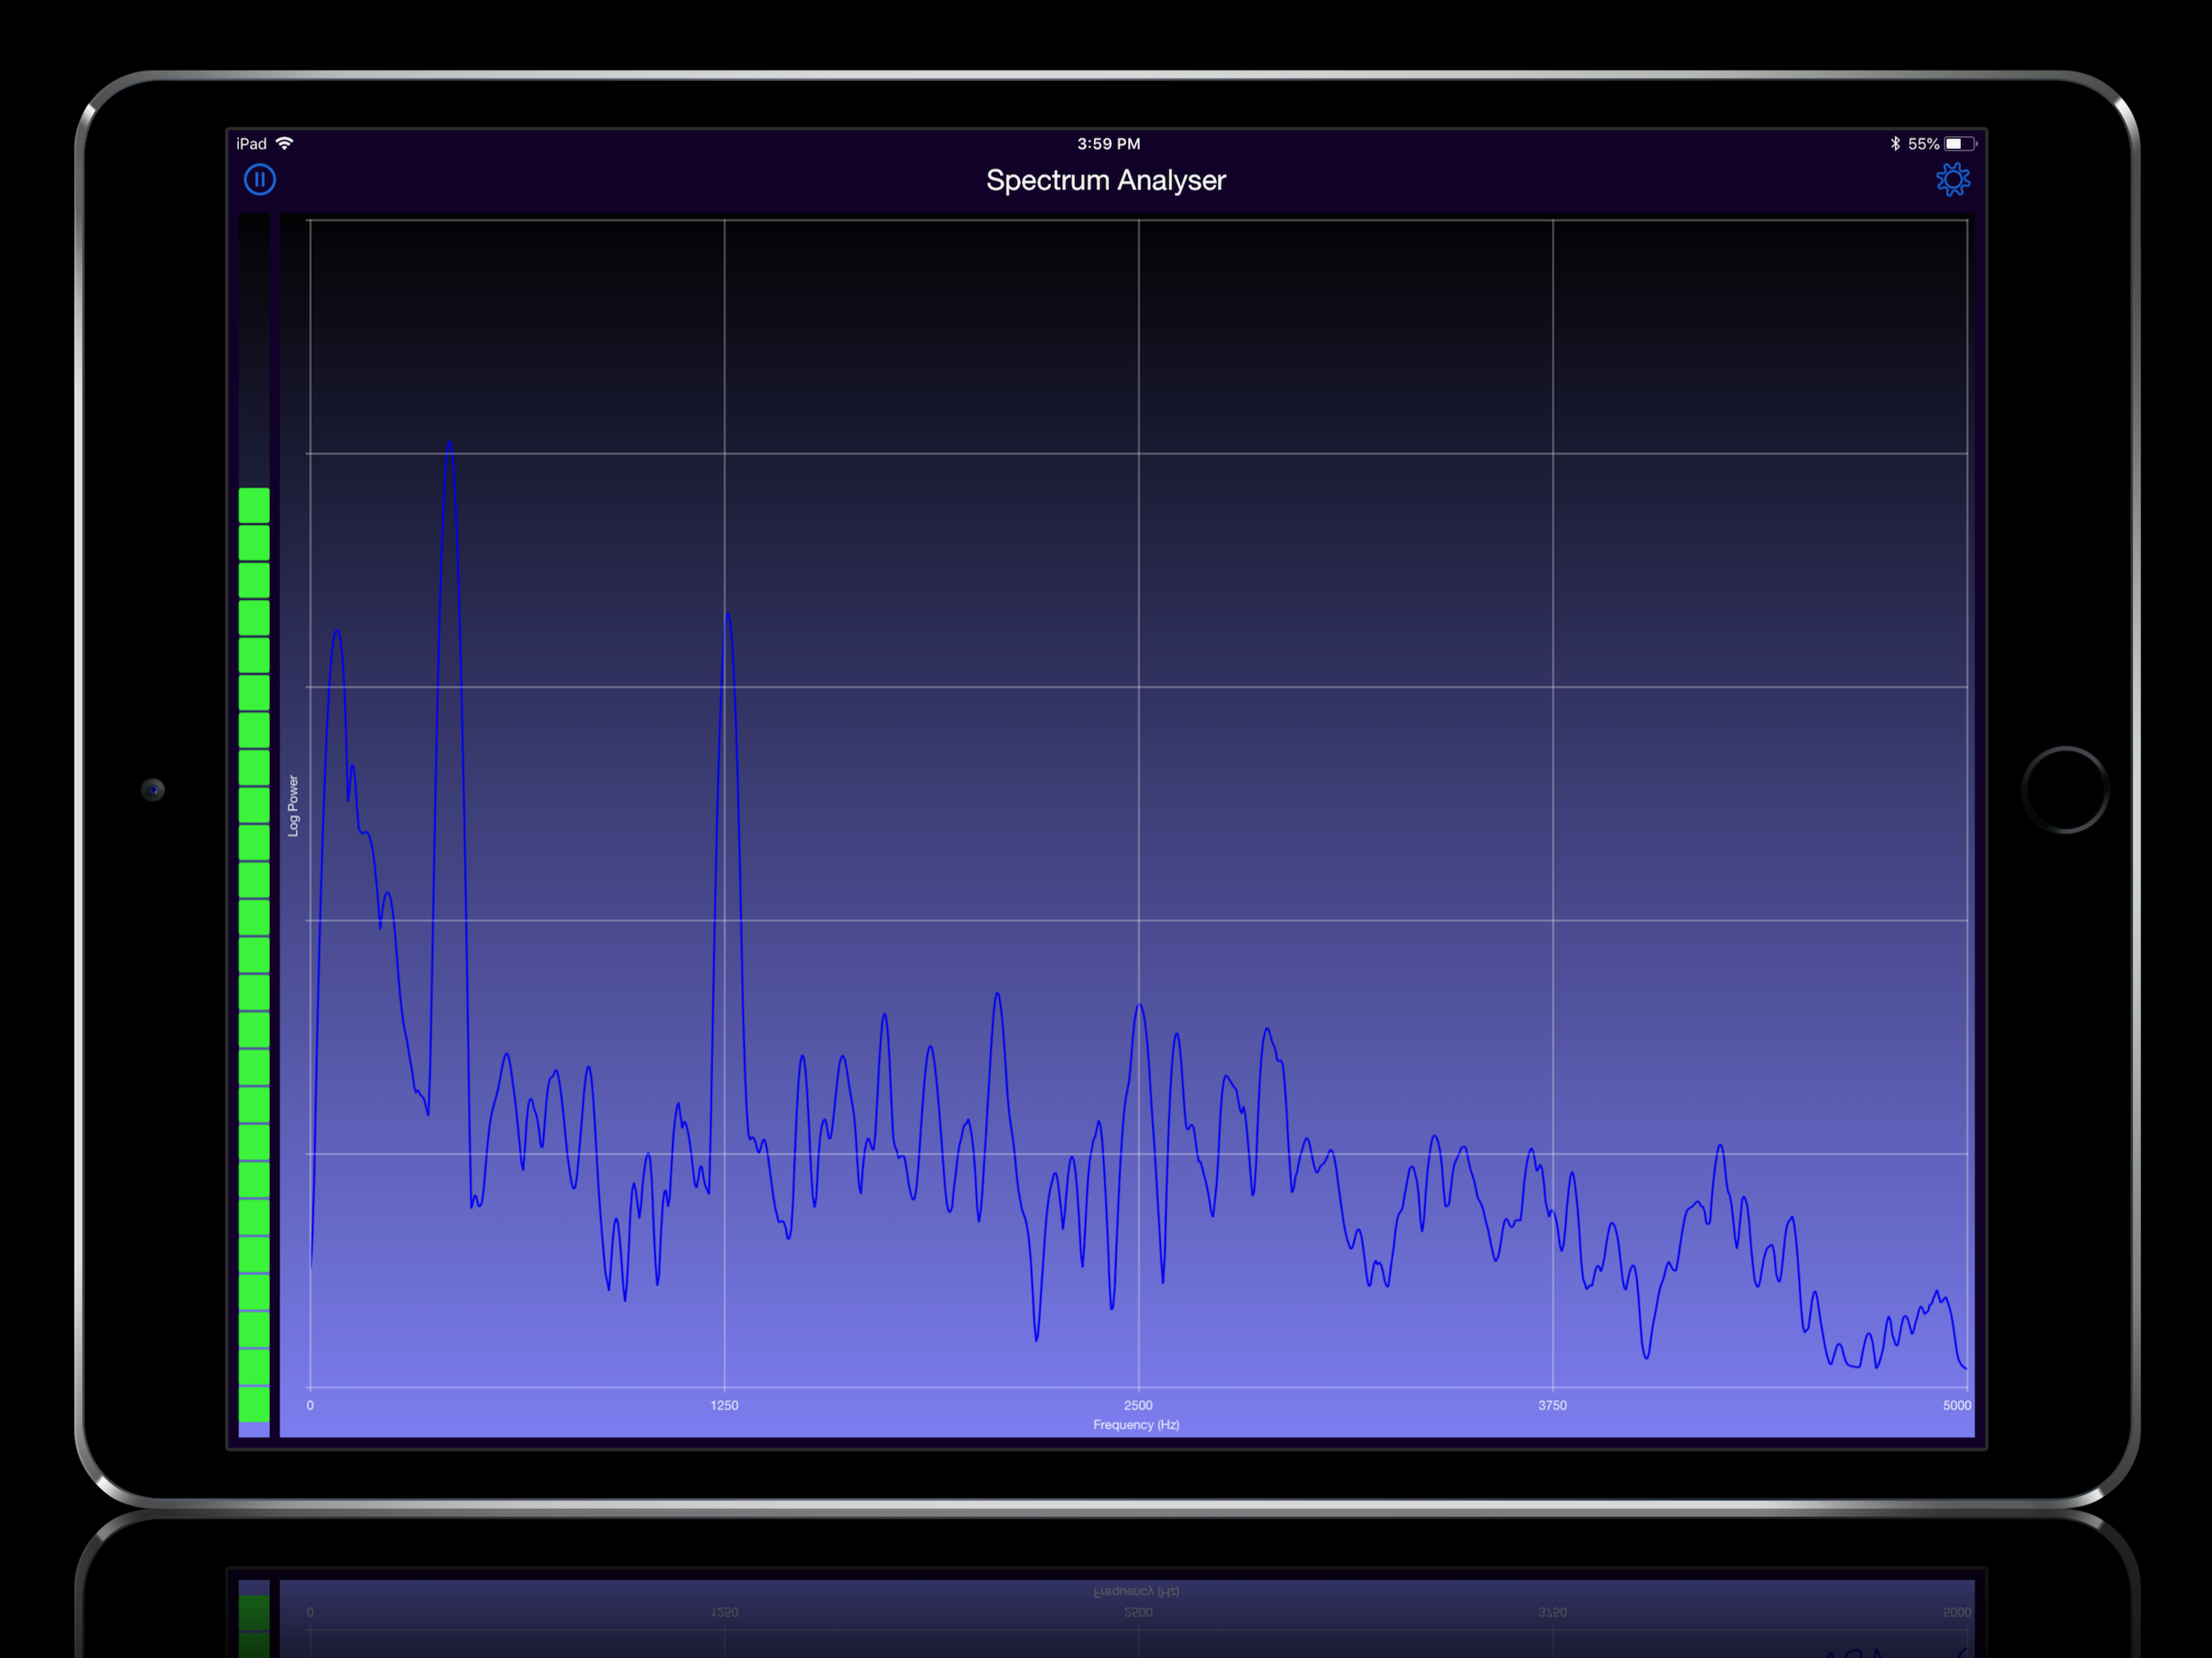
Task: Click the 1250 frequency axis label
Action: [724, 1405]
